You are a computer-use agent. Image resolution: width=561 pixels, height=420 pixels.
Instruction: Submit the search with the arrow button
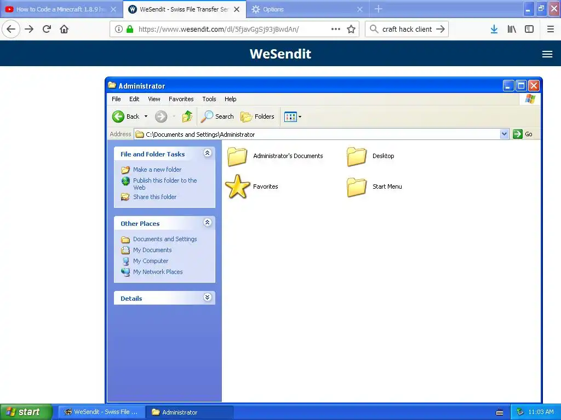point(440,29)
